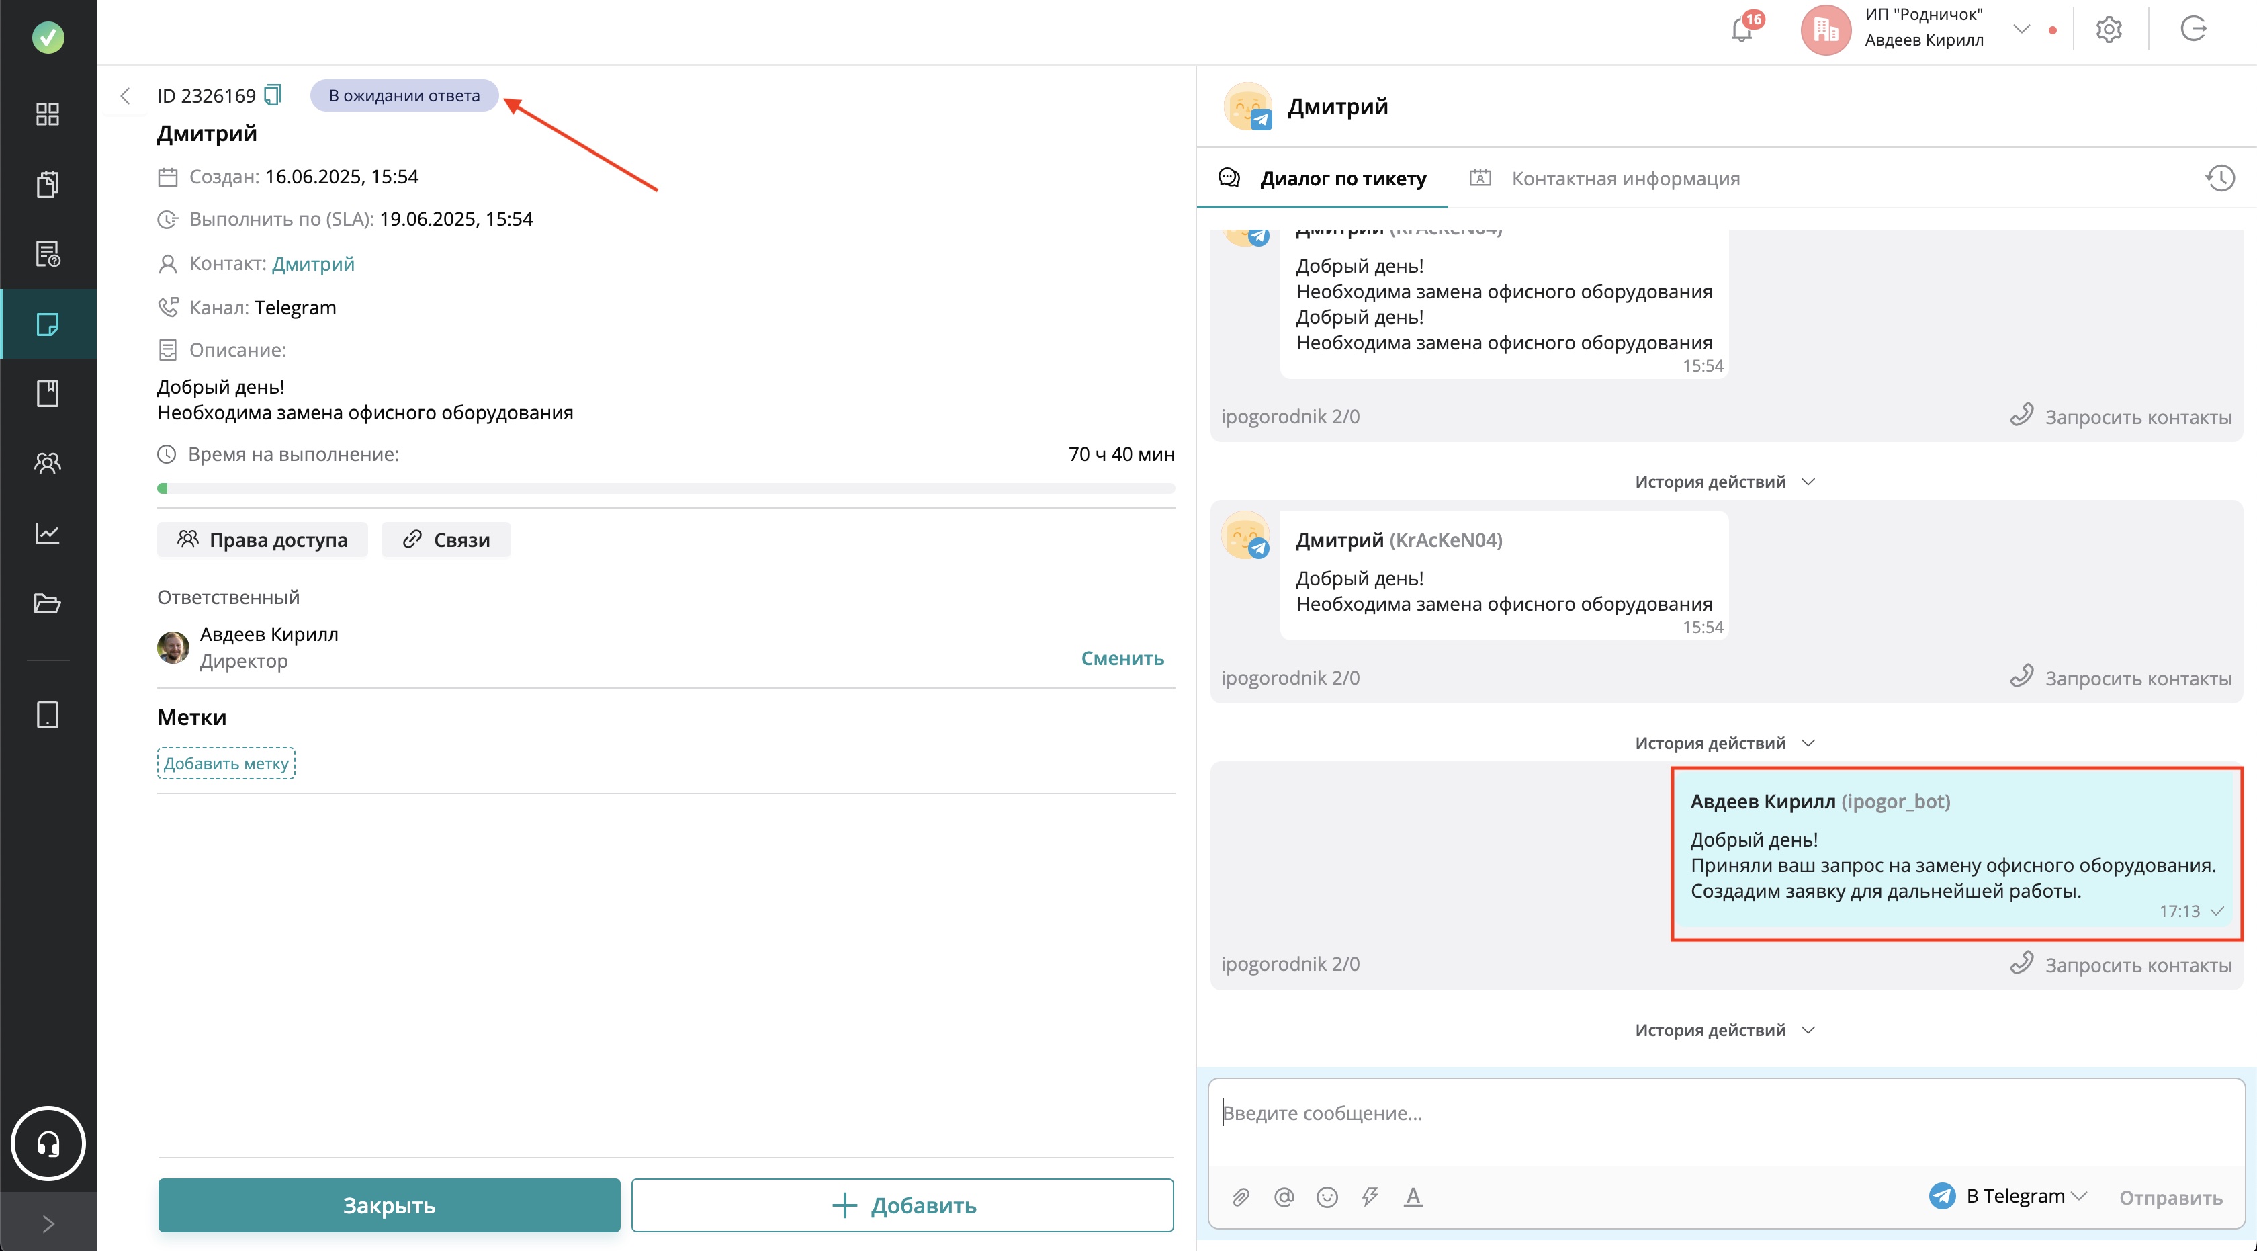Open ticket history clock icon

pos(2219,179)
